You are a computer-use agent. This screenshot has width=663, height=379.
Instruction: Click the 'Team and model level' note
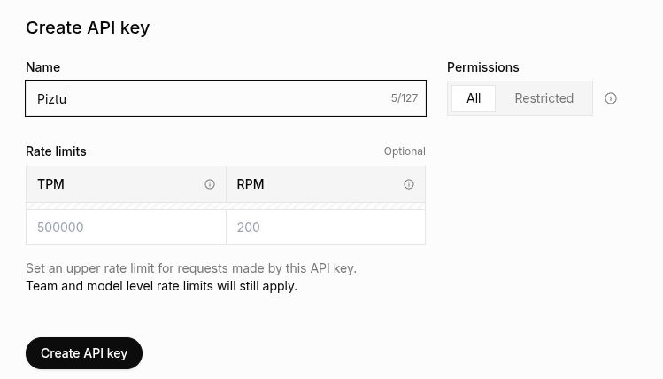tap(161, 286)
